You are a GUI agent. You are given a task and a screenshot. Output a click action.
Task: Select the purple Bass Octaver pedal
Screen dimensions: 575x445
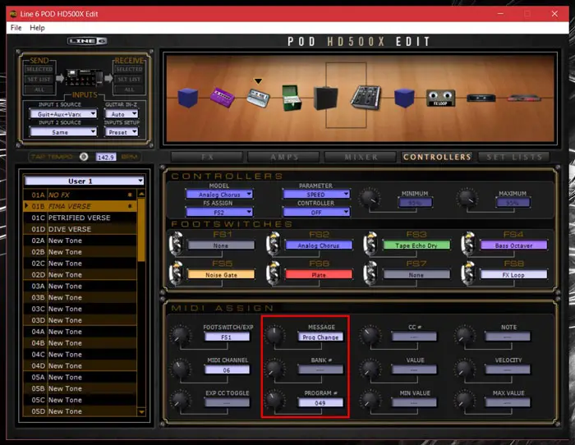[223, 98]
